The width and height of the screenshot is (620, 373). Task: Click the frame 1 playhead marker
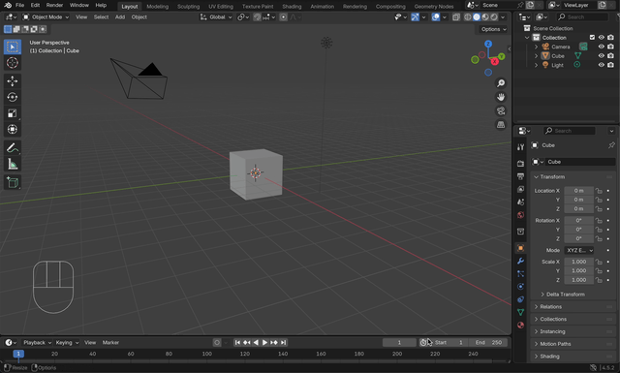18,354
